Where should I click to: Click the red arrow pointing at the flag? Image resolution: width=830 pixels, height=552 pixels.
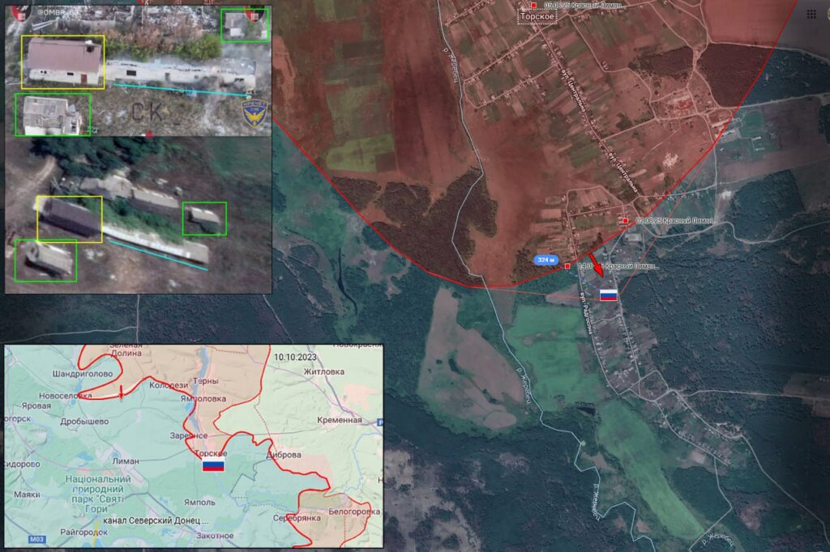pos(595,265)
